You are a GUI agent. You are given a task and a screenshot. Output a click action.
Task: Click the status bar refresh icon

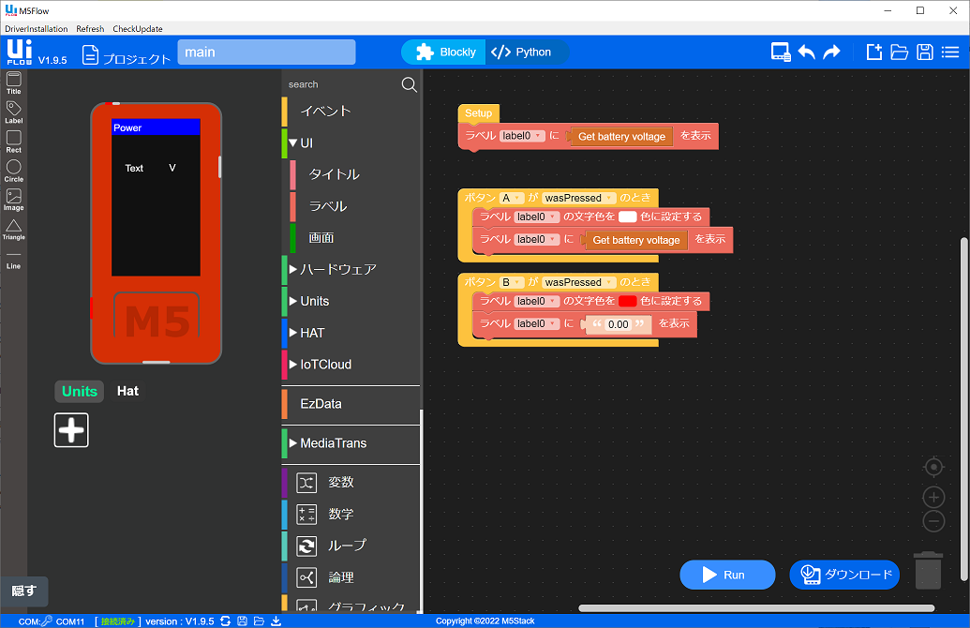[225, 621]
